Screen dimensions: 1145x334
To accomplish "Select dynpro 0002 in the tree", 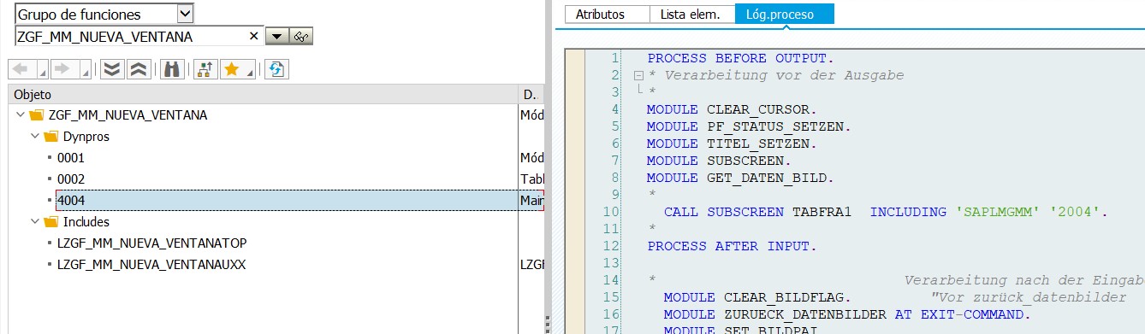I will [x=71, y=179].
